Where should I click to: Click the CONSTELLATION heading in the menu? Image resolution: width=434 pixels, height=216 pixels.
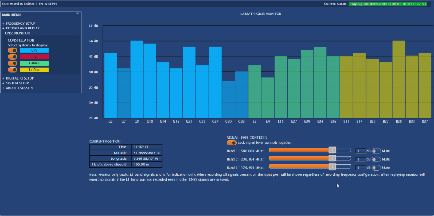click(21, 40)
